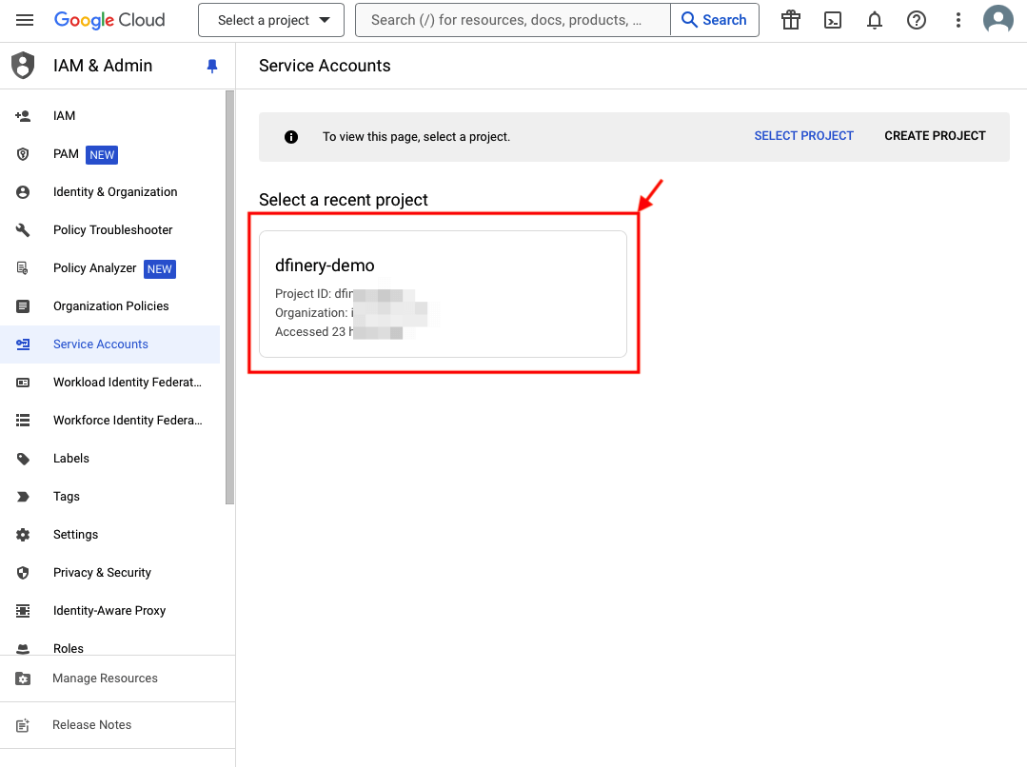1027x767 pixels.
Task: Click the Search button
Action: pos(714,20)
